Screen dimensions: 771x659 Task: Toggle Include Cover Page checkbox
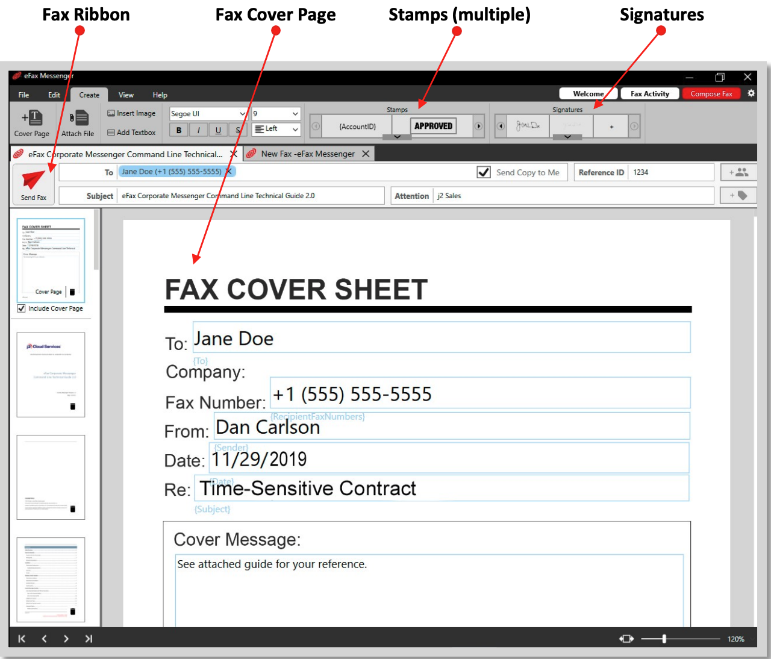click(x=21, y=308)
